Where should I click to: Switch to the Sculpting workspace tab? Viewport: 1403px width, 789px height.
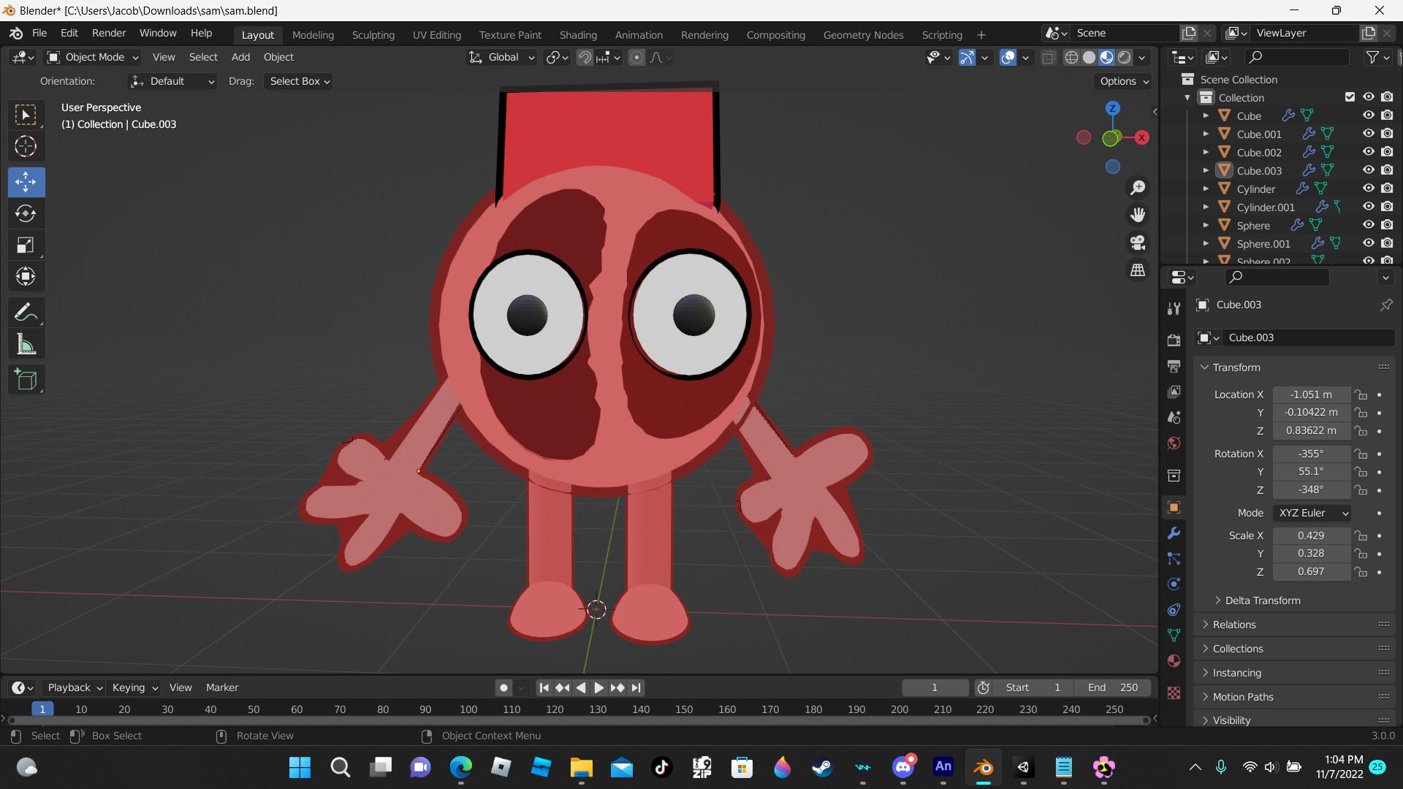(373, 34)
